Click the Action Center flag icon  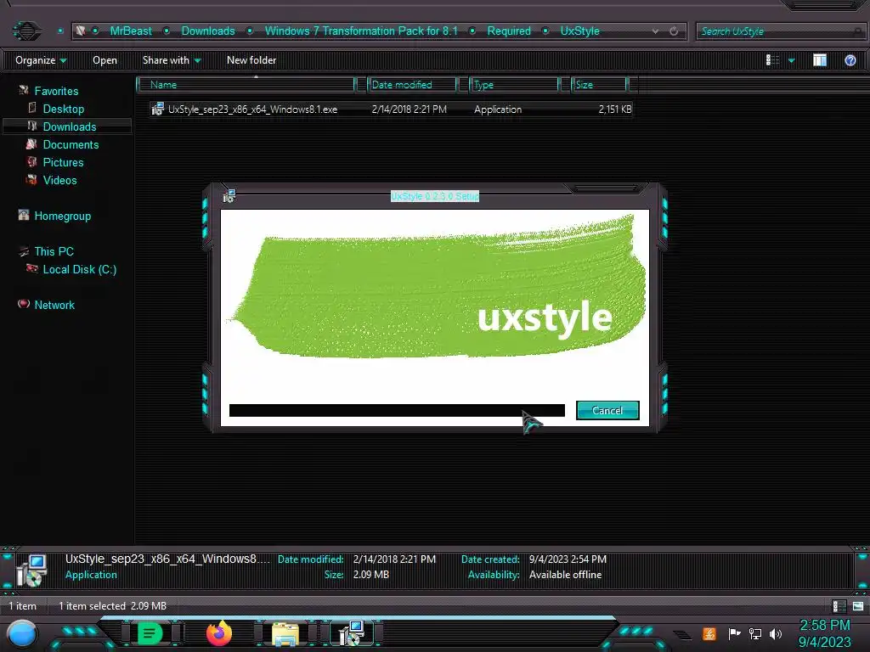tap(735, 633)
